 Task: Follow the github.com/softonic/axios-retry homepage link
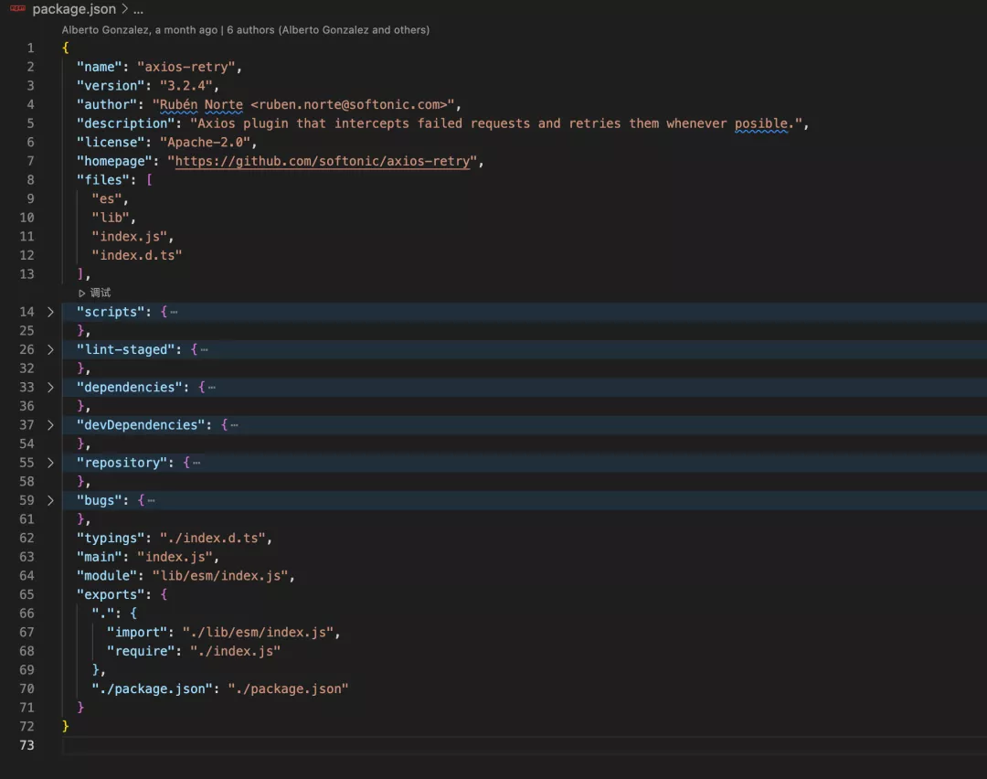(x=325, y=161)
